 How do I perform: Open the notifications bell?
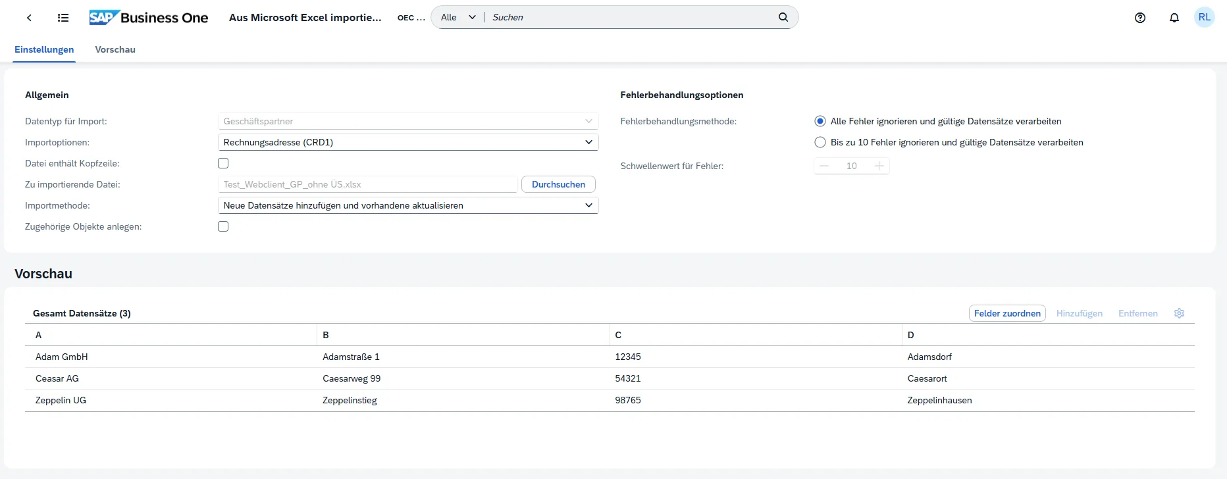(1174, 18)
